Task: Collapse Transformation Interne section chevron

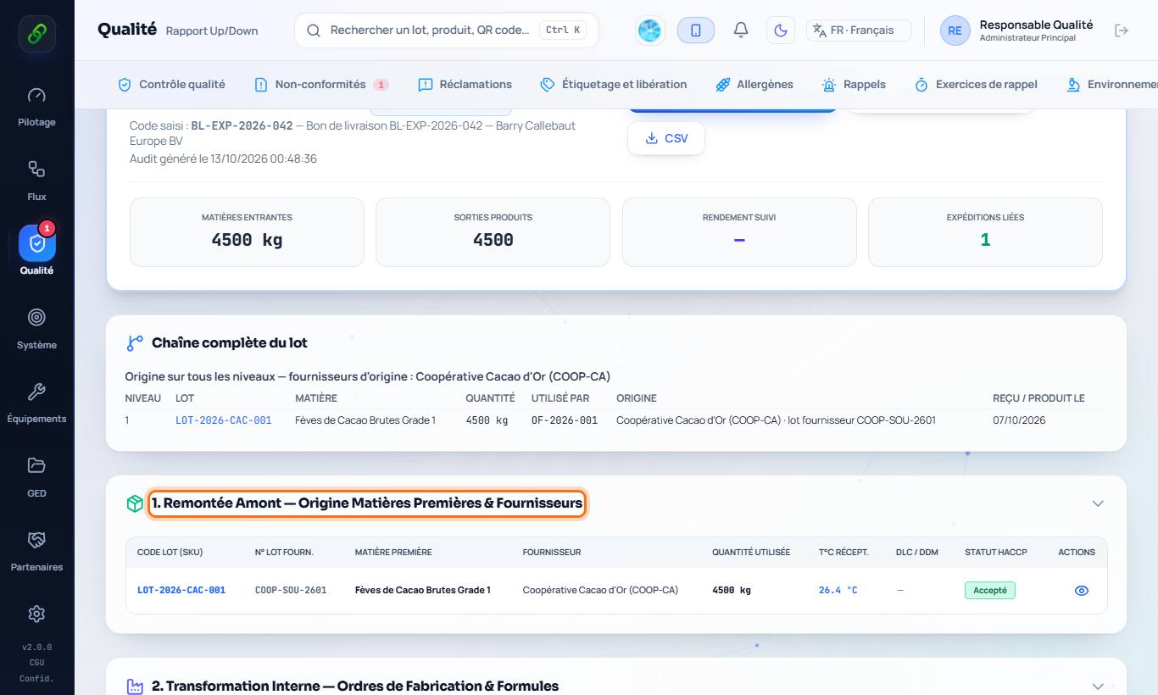Action: pos(1098,687)
